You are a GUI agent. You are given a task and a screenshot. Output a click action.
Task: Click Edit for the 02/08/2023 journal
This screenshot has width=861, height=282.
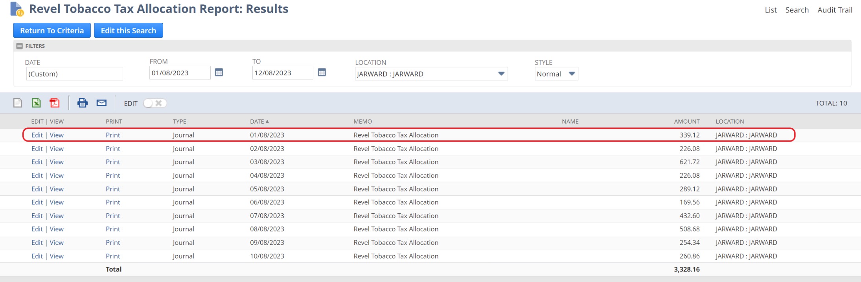pyautogui.click(x=37, y=149)
